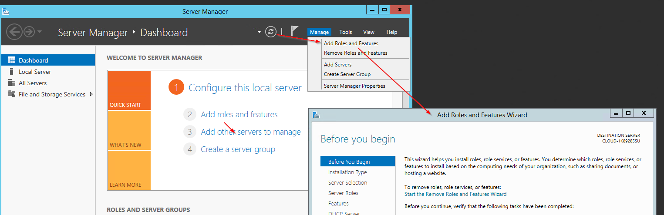Screen dimensions: 664x215
Task: Open Server Manager Properties menu entry
Action: (x=354, y=86)
